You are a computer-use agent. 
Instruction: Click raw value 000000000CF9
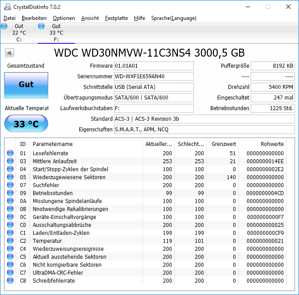tap(265, 233)
